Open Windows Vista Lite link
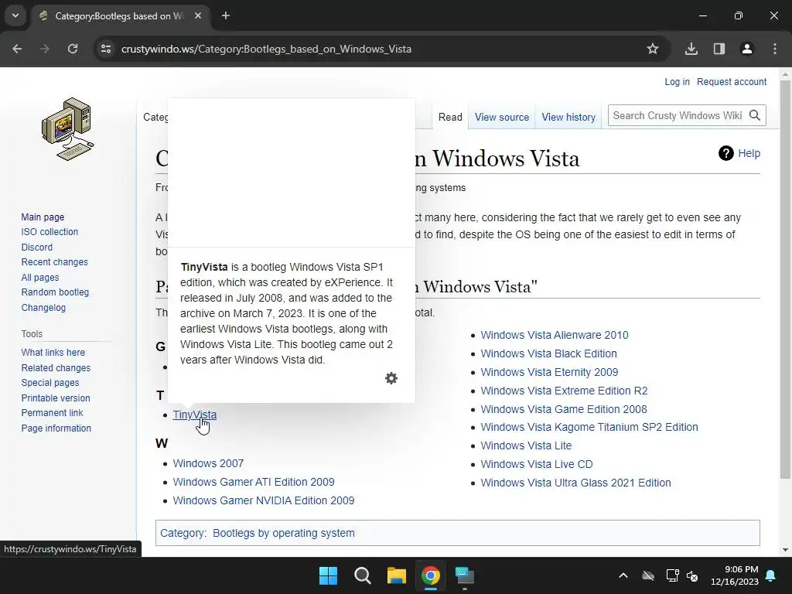Viewport: 792px width, 594px height. [526, 445]
